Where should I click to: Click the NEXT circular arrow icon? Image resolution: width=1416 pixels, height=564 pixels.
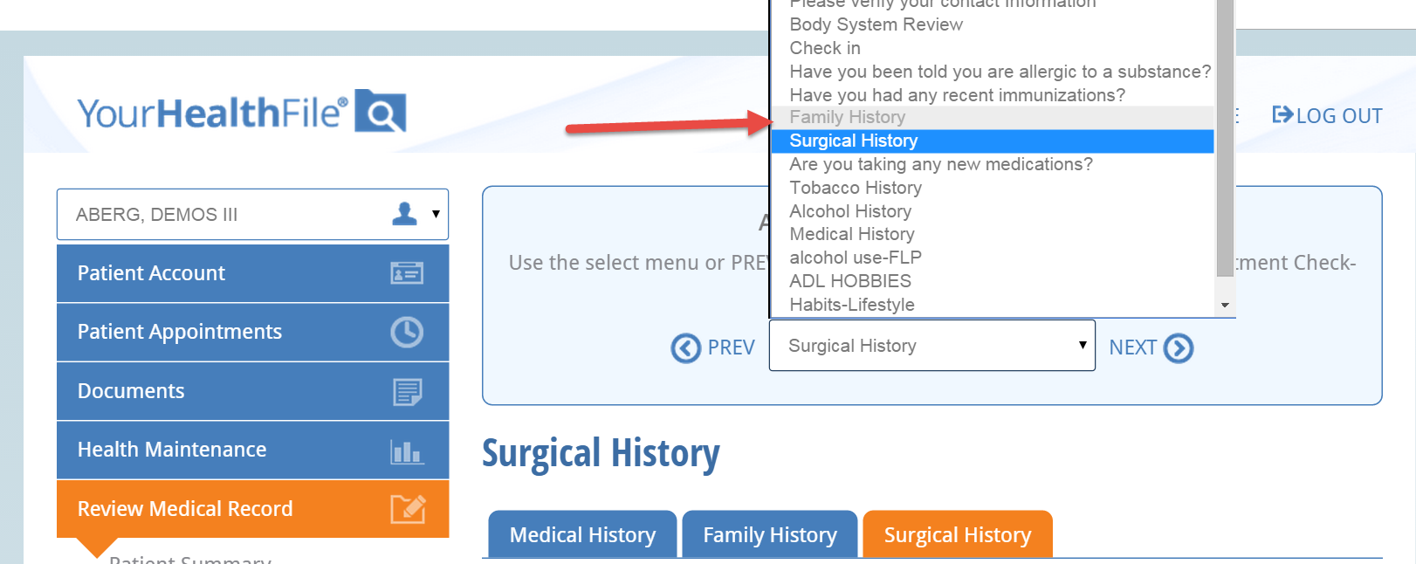(1179, 347)
